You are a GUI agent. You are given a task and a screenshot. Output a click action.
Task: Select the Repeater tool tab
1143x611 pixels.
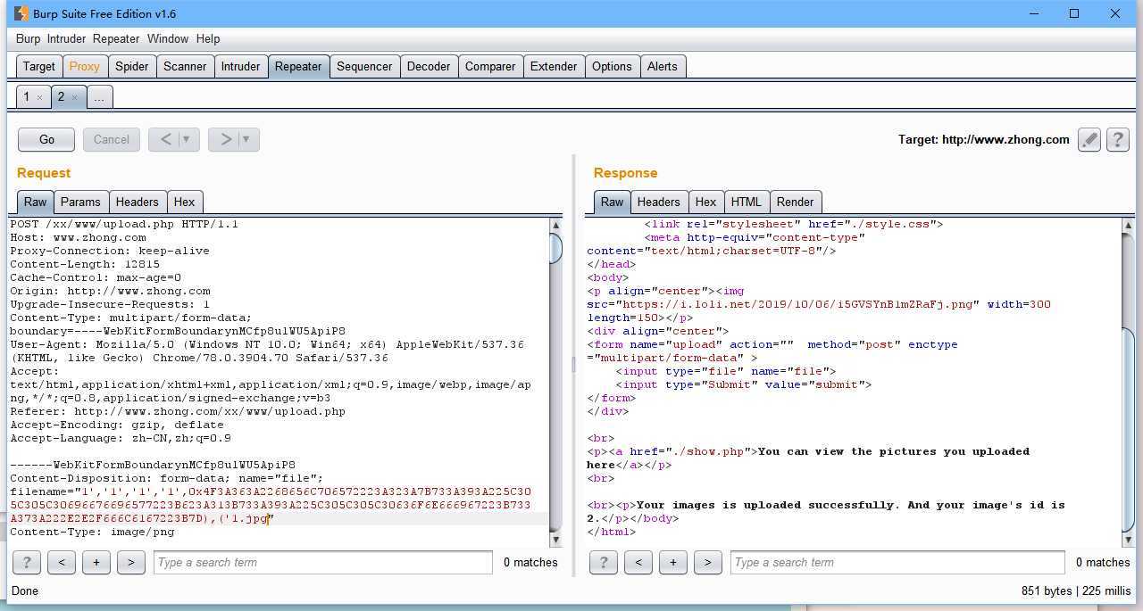(298, 66)
